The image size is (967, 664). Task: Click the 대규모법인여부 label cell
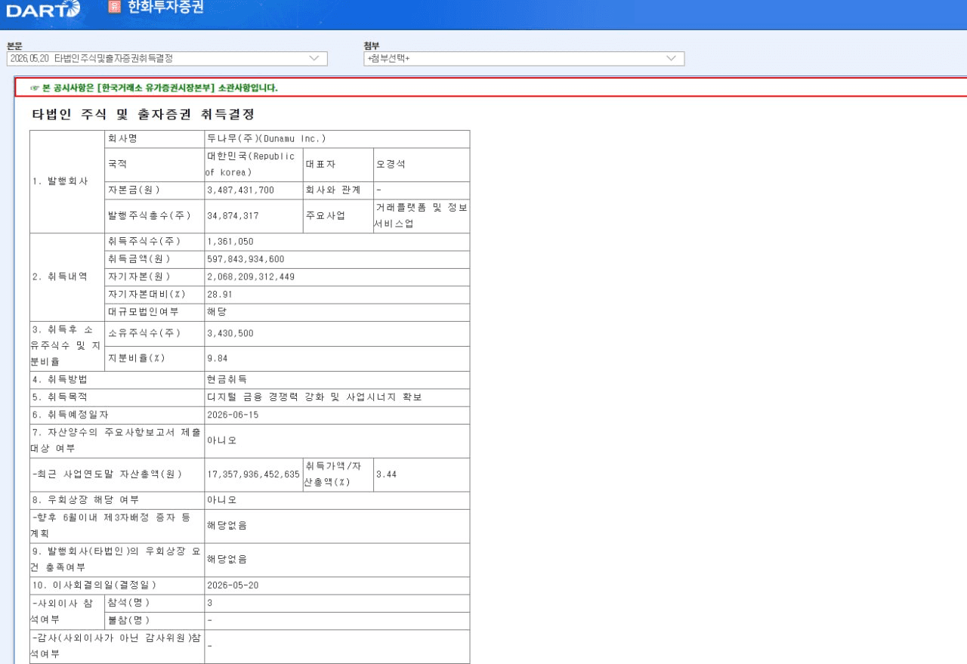155,312
